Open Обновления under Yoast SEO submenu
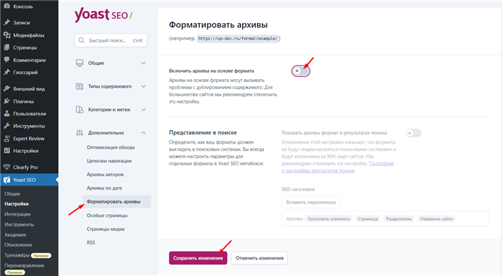 click(x=18, y=245)
